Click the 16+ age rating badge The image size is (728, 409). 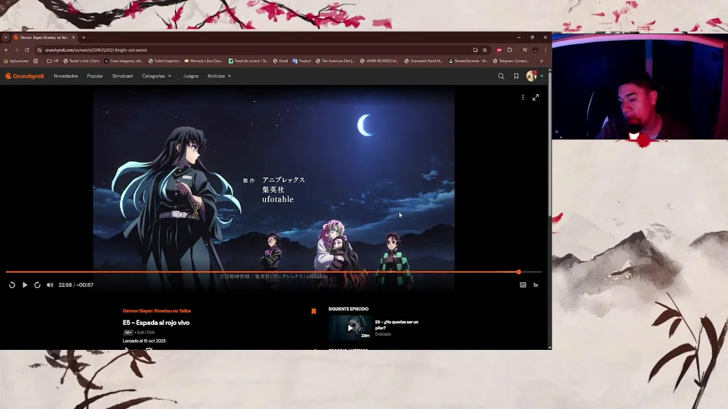128,332
